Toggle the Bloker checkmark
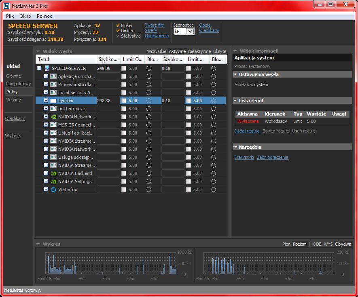 (x=118, y=25)
